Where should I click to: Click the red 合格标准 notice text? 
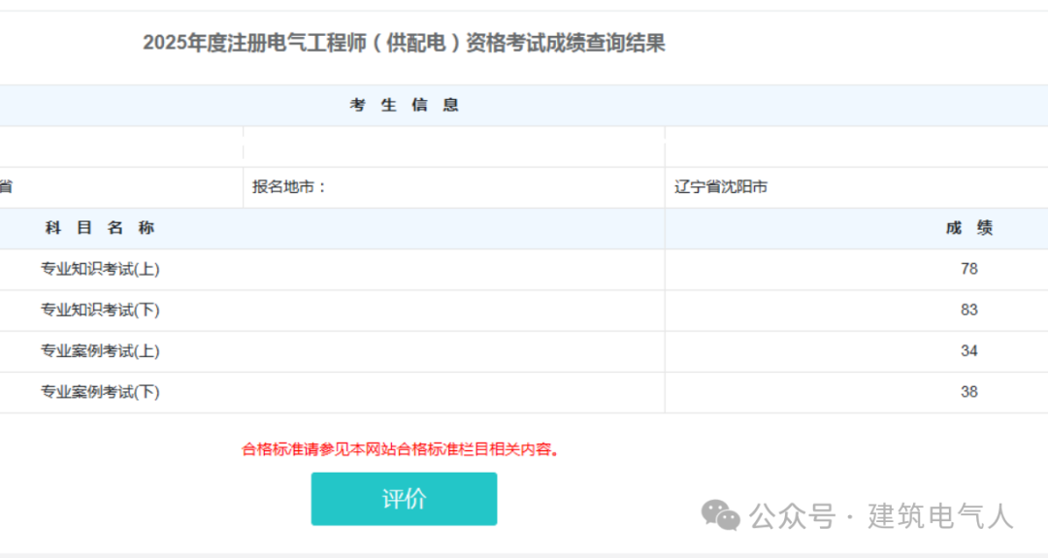coord(400,449)
